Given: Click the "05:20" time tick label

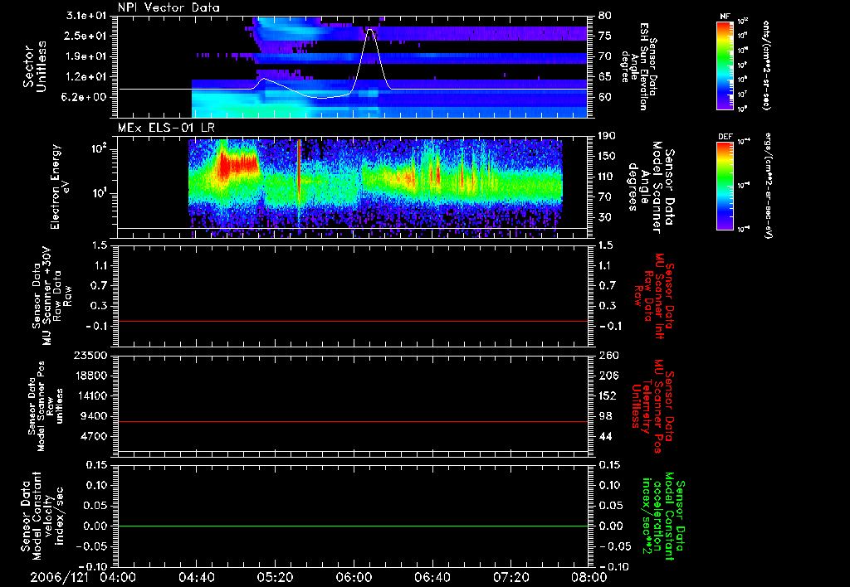Looking at the screenshot, I should pyautogui.click(x=275, y=577).
